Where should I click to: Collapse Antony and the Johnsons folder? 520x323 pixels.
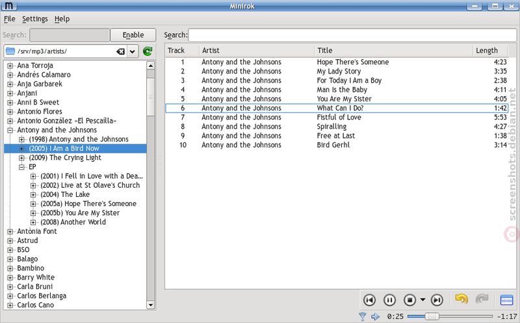click(x=10, y=131)
